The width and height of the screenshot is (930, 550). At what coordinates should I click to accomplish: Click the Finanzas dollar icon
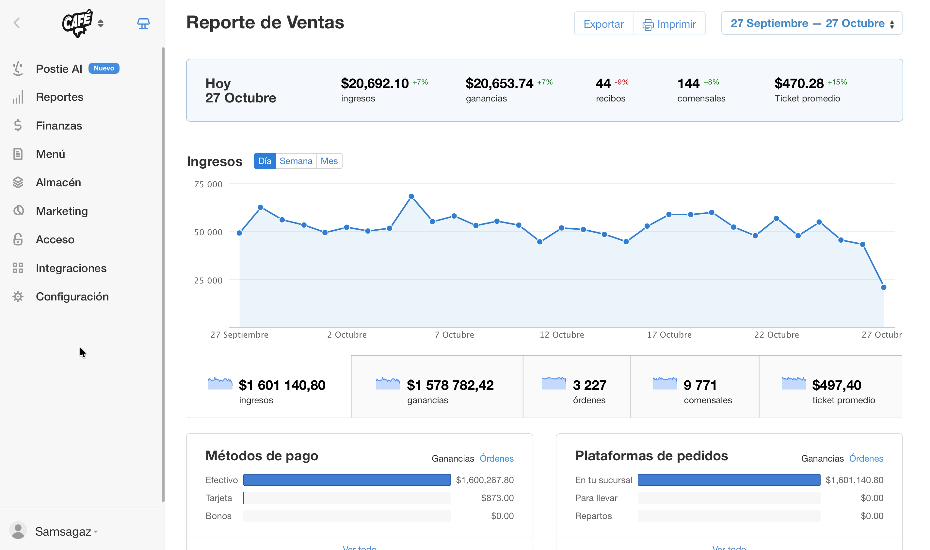click(x=18, y=126)
